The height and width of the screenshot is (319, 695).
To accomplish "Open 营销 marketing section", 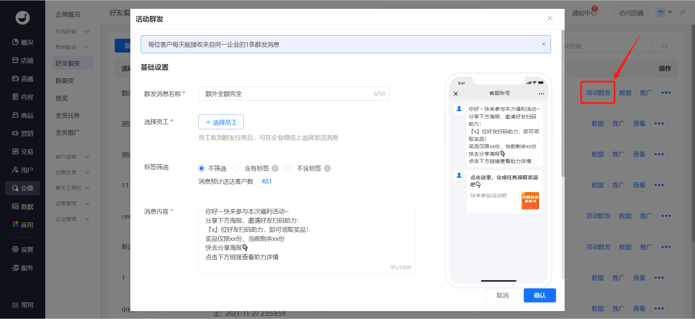I will (22, 133).
